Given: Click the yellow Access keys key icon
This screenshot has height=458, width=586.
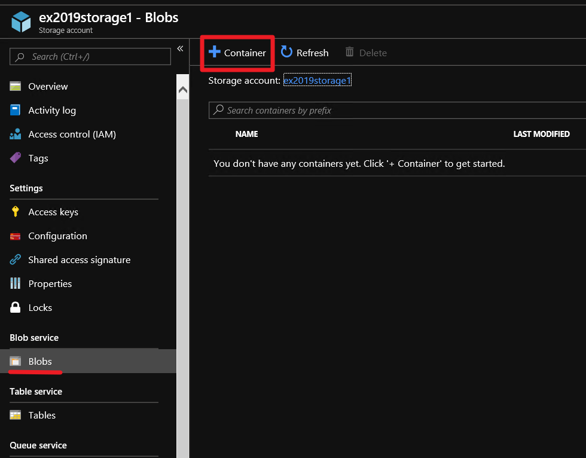Looking at the screenshot, I should coord(16,212).
